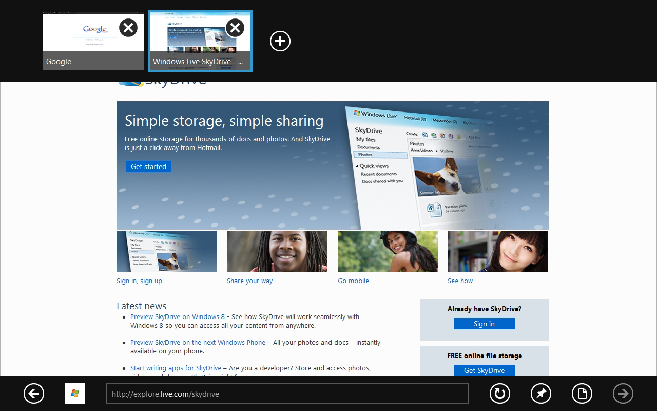Refresh the page with reload icon
The image size is (657, 411).
(500, 394)
